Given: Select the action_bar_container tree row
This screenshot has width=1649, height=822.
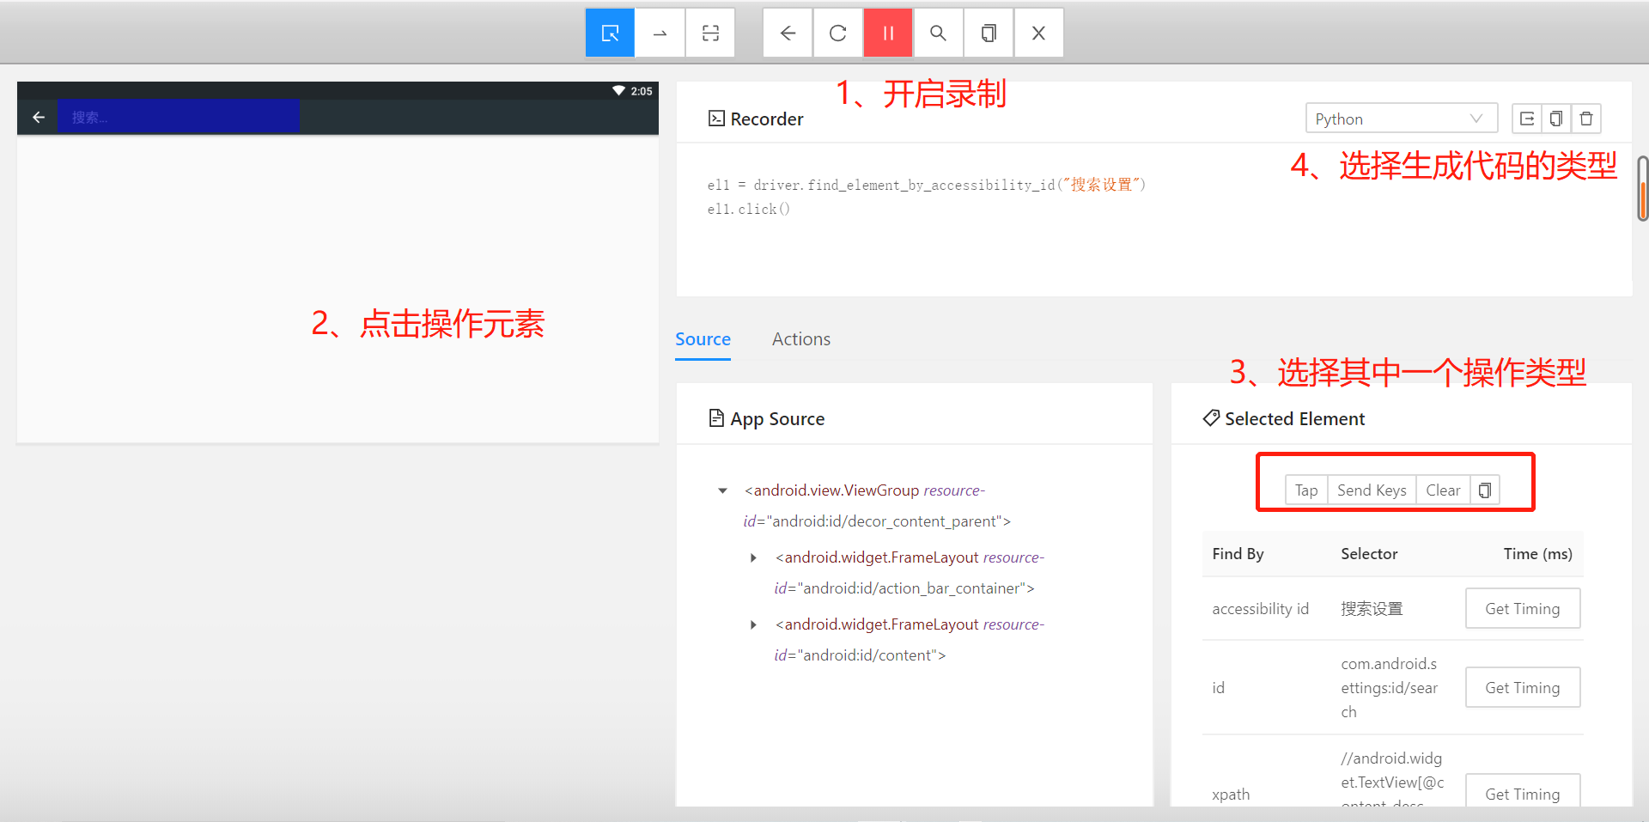Looking at the screenshot, I should coord(909,573).
